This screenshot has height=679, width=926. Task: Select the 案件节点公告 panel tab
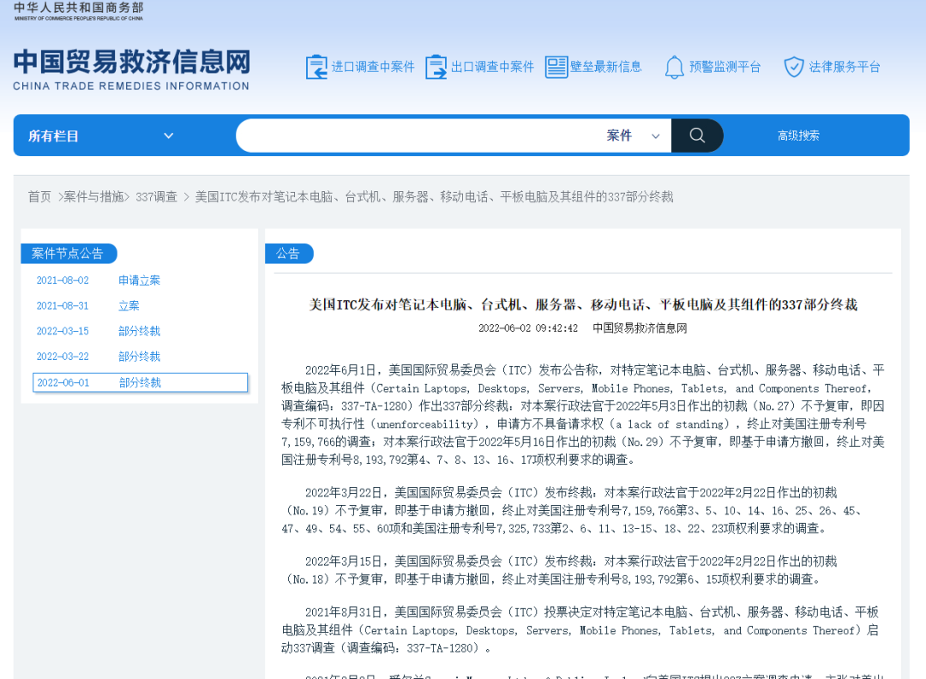point(69,253)
